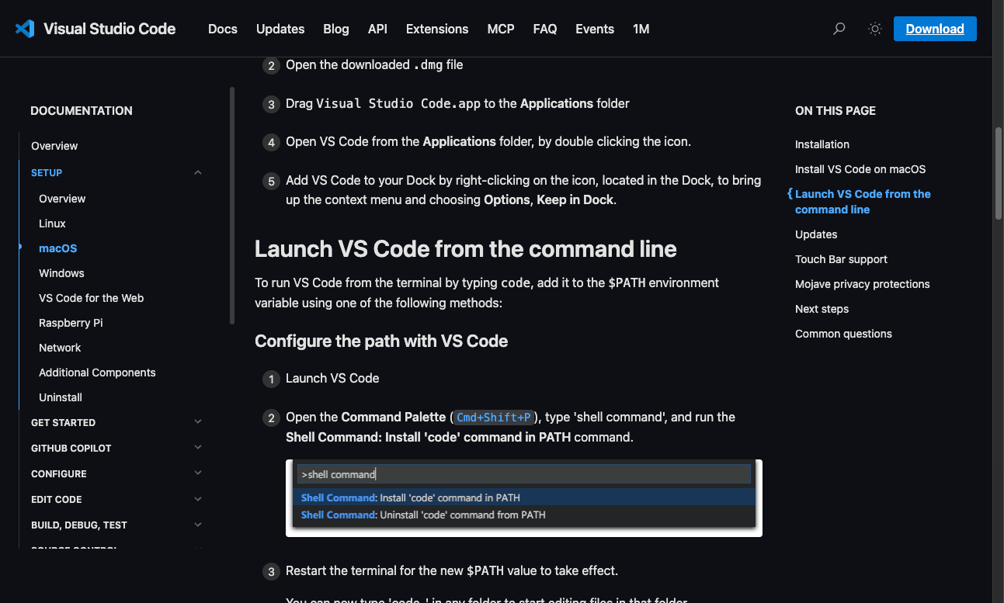Open the search magnifier icon
Viewport: 1004px width, 603px height.
839,29
